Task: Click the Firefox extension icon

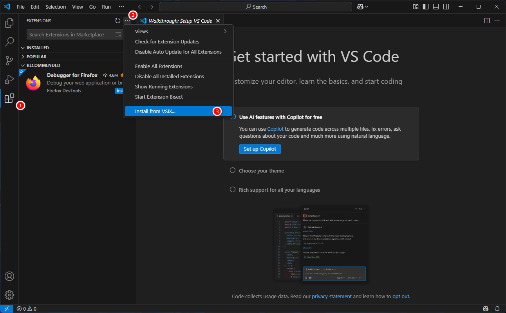Action: pyautogui.click(x=33, y=83)
